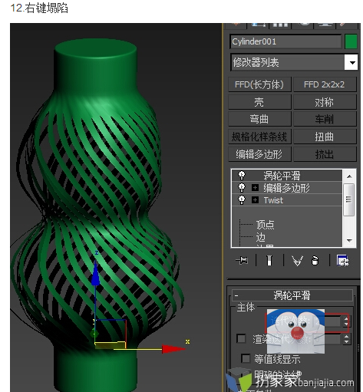Image resolution: width=363 pixels, height=392 pixels.
Task: Open the 修改器列表 modifier list dropdown
Action: pos(293,62)
